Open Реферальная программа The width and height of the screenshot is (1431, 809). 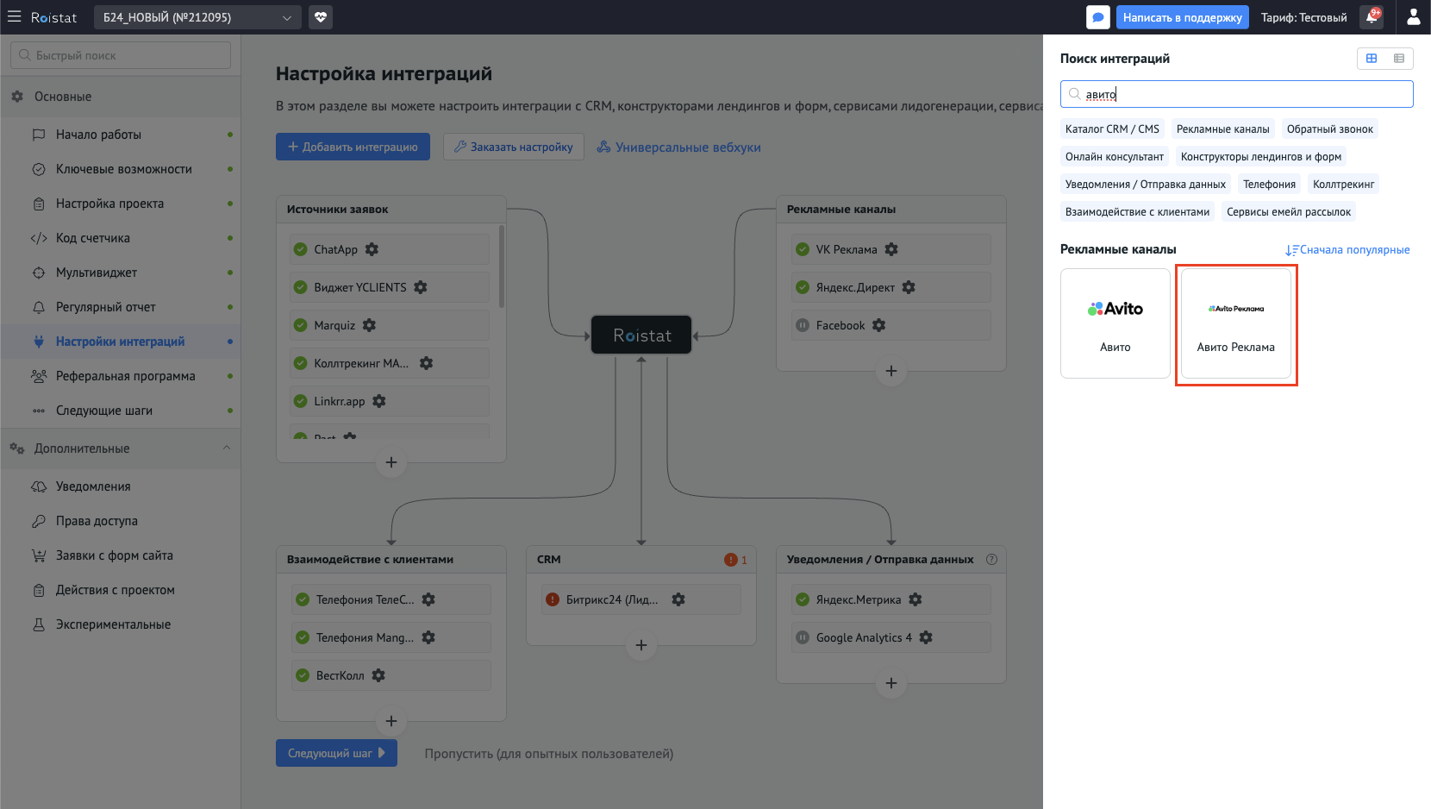click(x=121, y=376)
